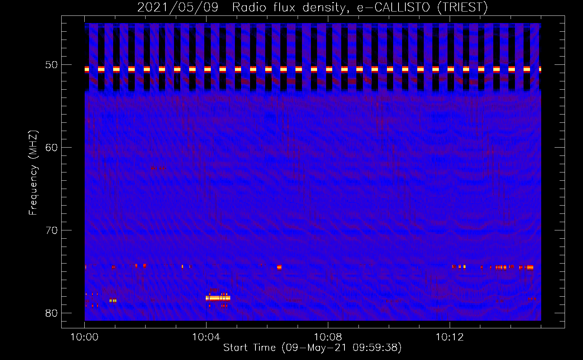Image resolution: width=583 pixels, height=360 pixels.
Task: Click the 'Start Time (09-May-21 09:59:38)' label
Action: click(x=312, y=348)
